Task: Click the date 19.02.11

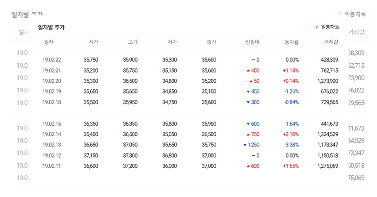Action: point(52,166)
